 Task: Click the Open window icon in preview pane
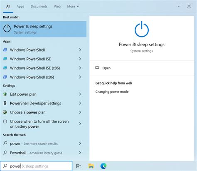click(97, 67)
